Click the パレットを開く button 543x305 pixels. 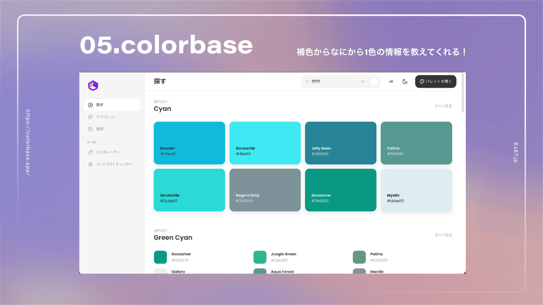pyautogui.click(x=436, y=81)
